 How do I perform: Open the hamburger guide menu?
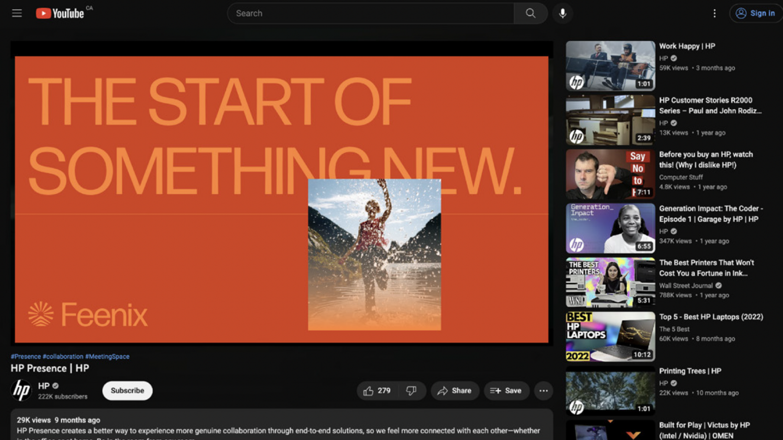click(x=16, y=13)
